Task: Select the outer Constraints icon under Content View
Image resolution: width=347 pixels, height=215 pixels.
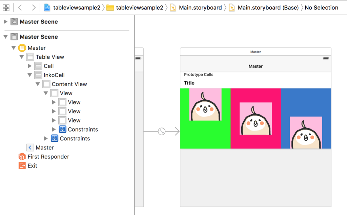Action: pos(55,138)
